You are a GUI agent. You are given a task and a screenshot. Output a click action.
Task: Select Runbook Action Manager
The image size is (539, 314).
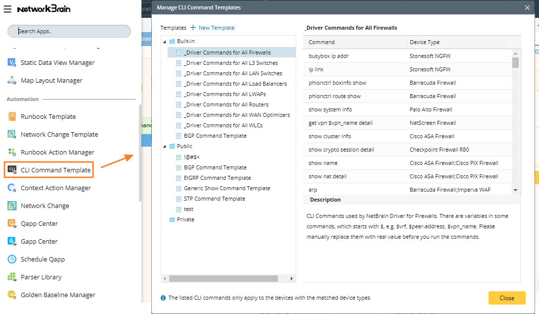click(x=57, y=152)
